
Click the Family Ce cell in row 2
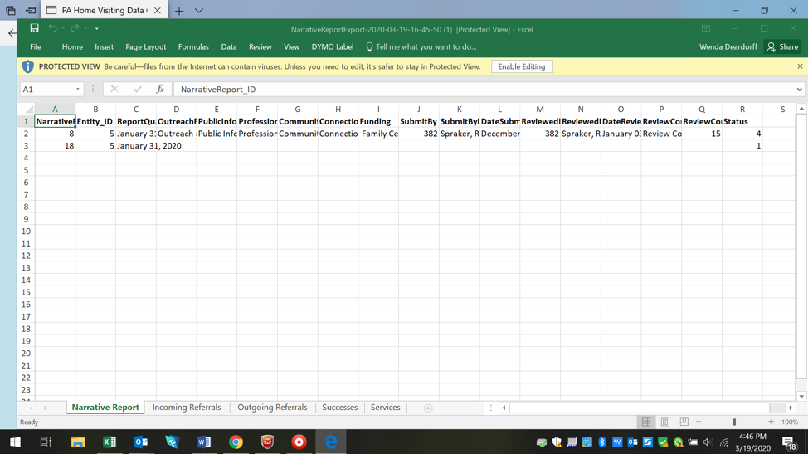(378, 134)
